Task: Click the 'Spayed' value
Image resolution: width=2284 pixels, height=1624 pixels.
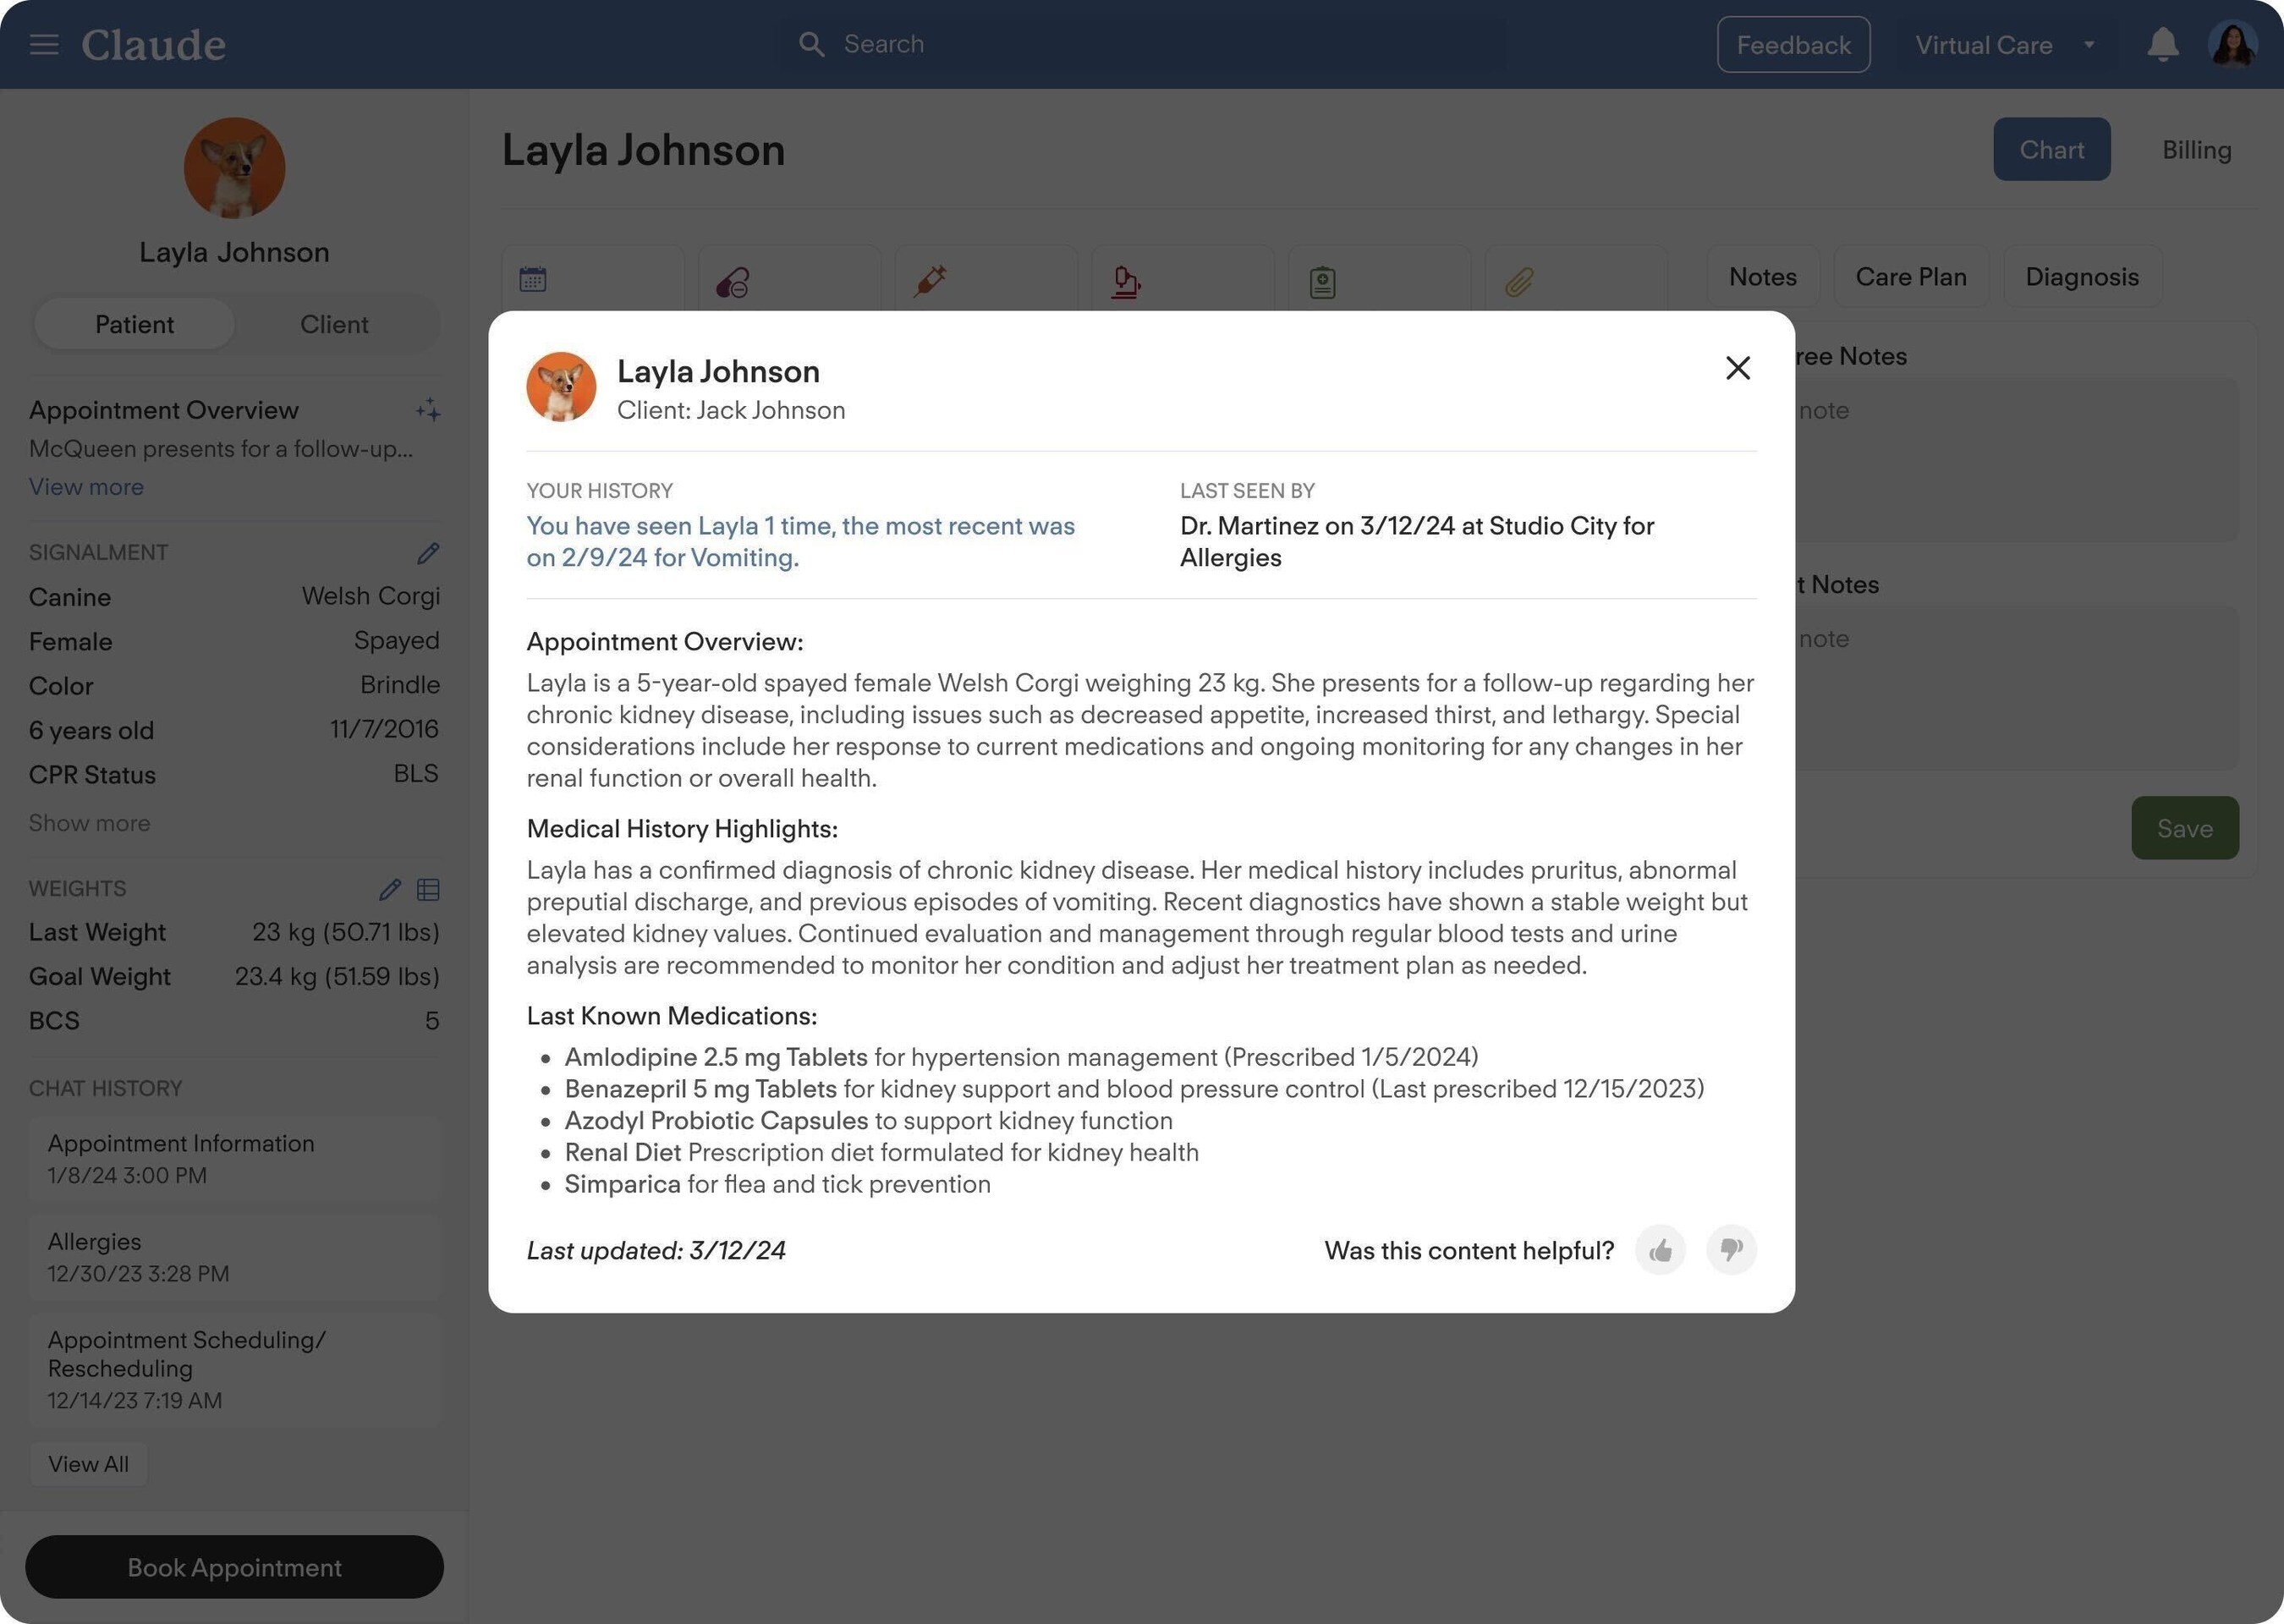Action: point(396,641)
